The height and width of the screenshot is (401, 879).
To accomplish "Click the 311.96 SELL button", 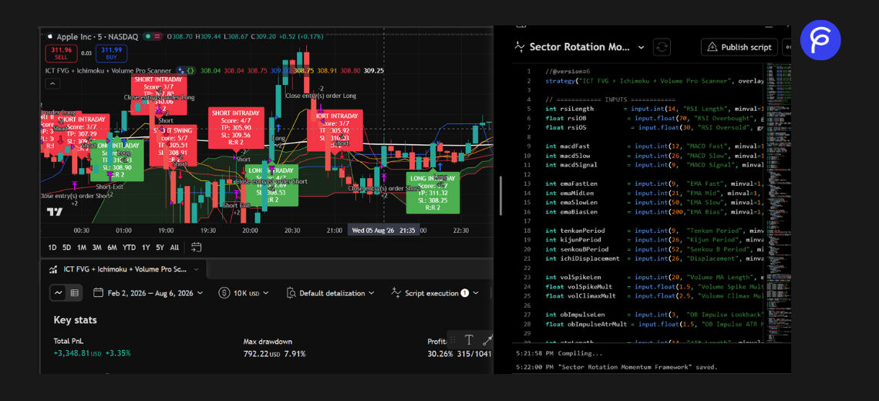I will pos(61,53).
